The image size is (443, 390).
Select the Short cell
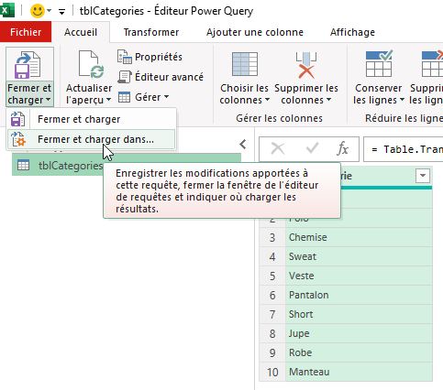click(x=359, y=314)
